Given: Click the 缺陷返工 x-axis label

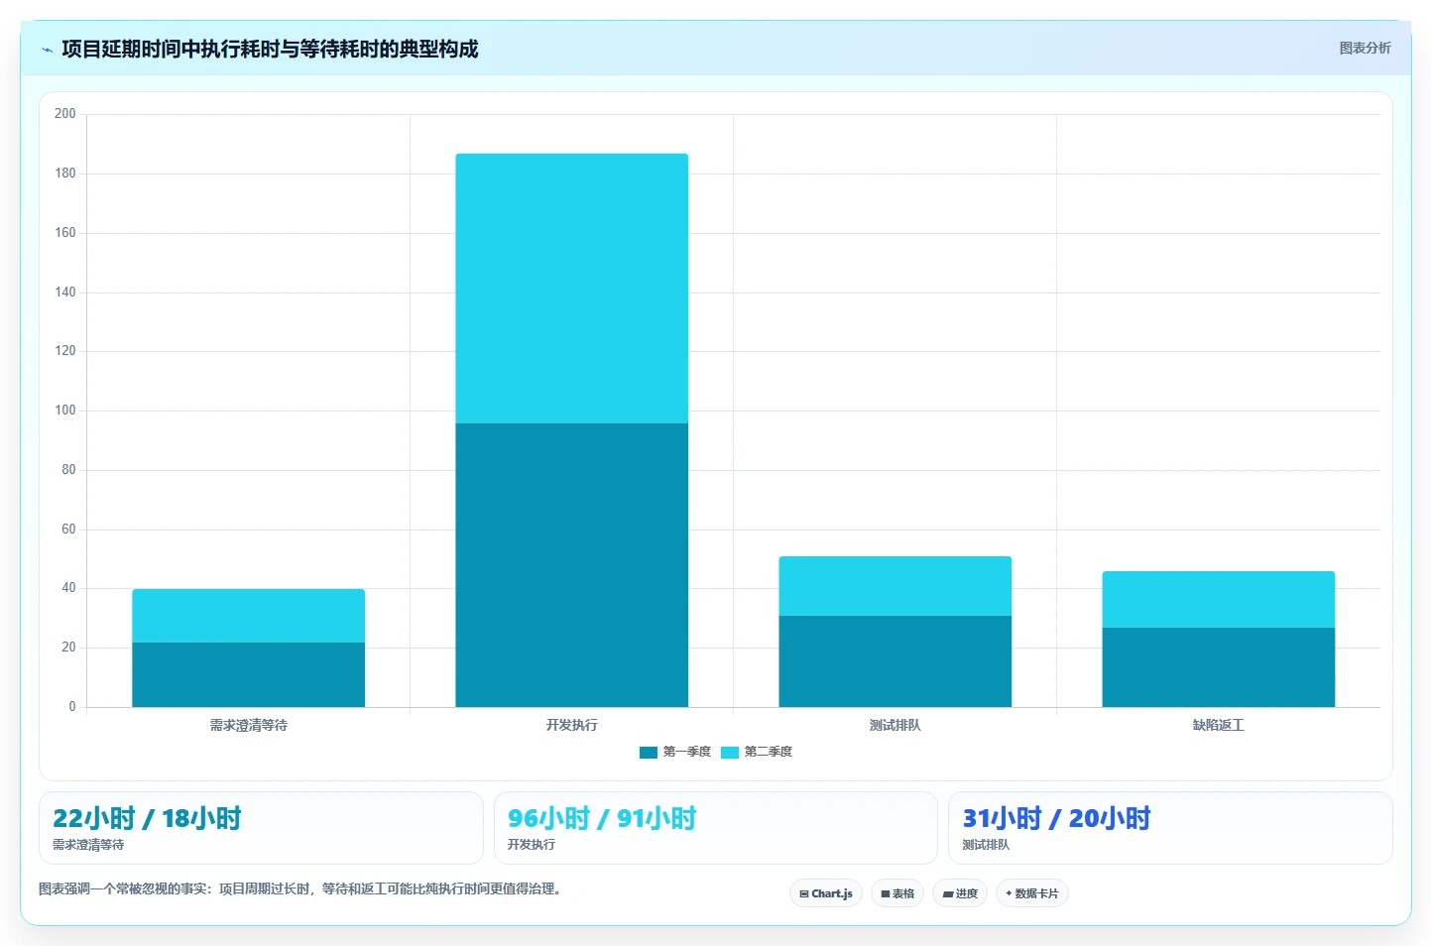Looking at the screenshot, I should [1219, 725].
